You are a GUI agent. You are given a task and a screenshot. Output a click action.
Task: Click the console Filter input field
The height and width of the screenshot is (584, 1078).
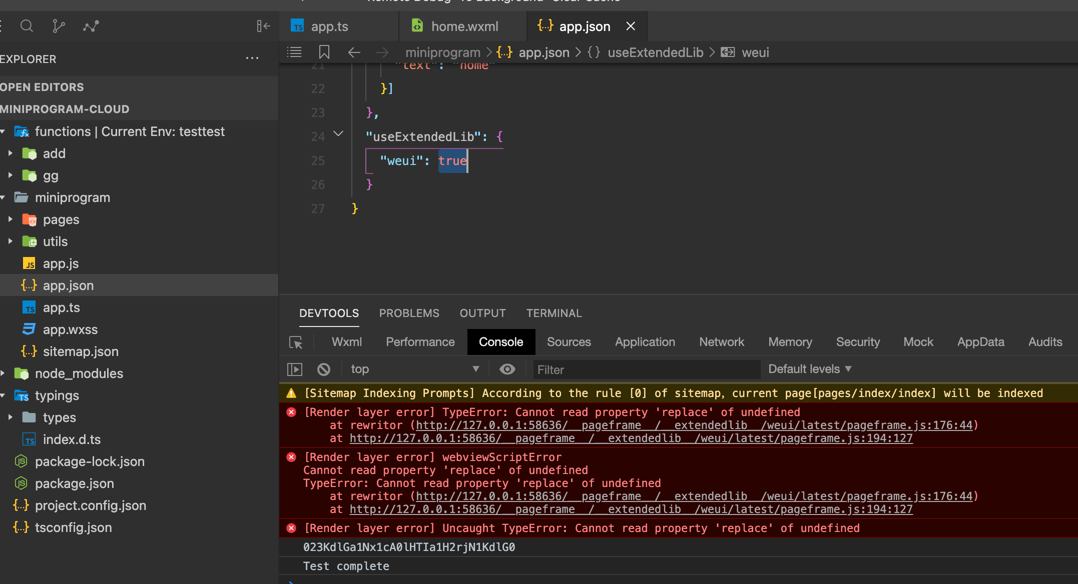646,369
